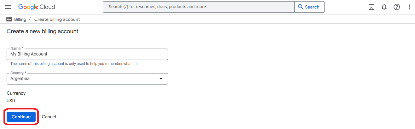This screenshot has height=129, width=415.
Task: Click the USD currency value
Action: coord(11,101)
